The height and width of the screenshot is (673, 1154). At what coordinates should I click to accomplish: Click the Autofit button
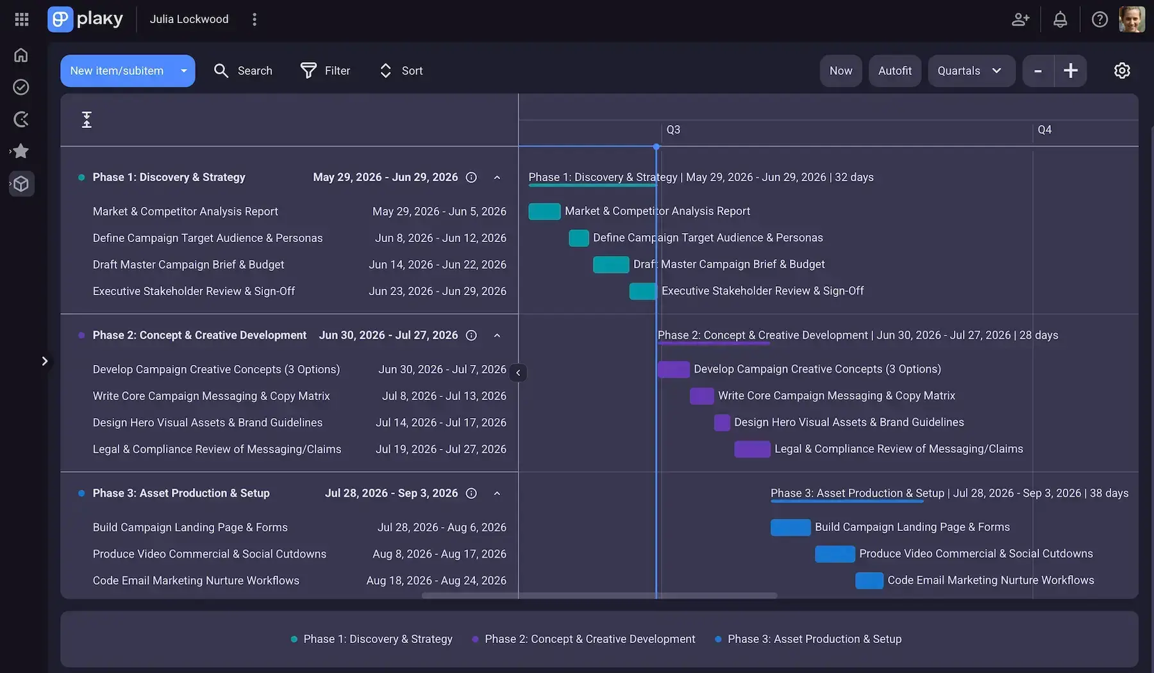point(894,70)
